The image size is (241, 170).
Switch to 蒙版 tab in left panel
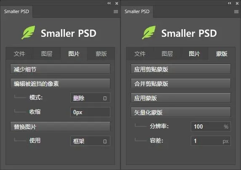click(x=101, y=54)
